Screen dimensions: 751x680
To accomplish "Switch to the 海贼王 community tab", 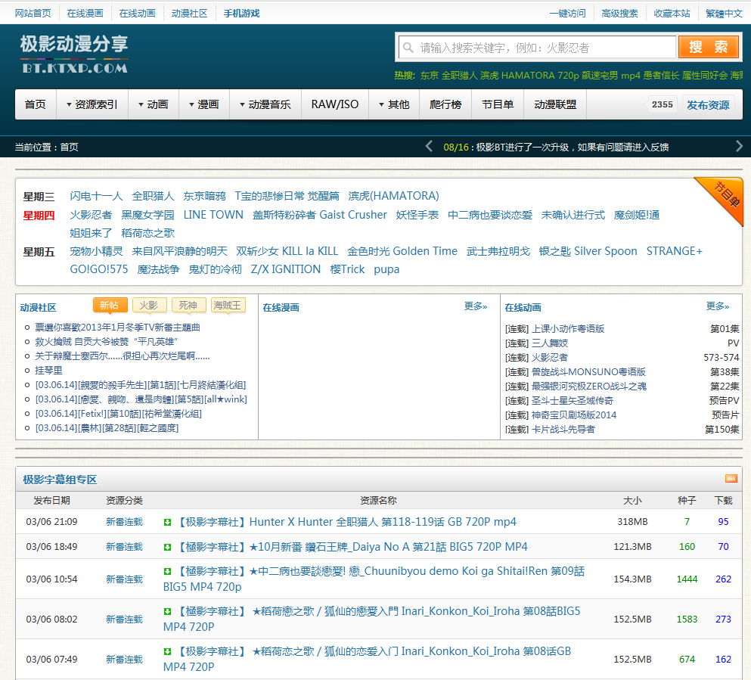I will coord(228,305).
